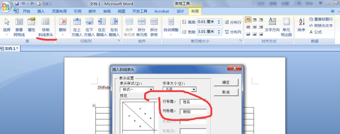Viewport: 340px width, 134px height.
Task: Select align top center option
Action: pyautogui.click(x=255, y=20)
